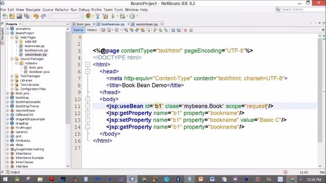This screenshot has height=183, width=326.
Task: Close the bookbeanuse.jsp tab
Action: click(128, 24)
